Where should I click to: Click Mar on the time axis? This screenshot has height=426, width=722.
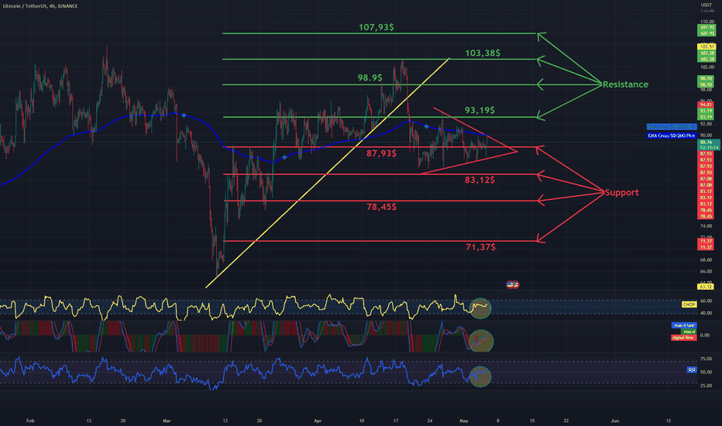pos(167,421)
